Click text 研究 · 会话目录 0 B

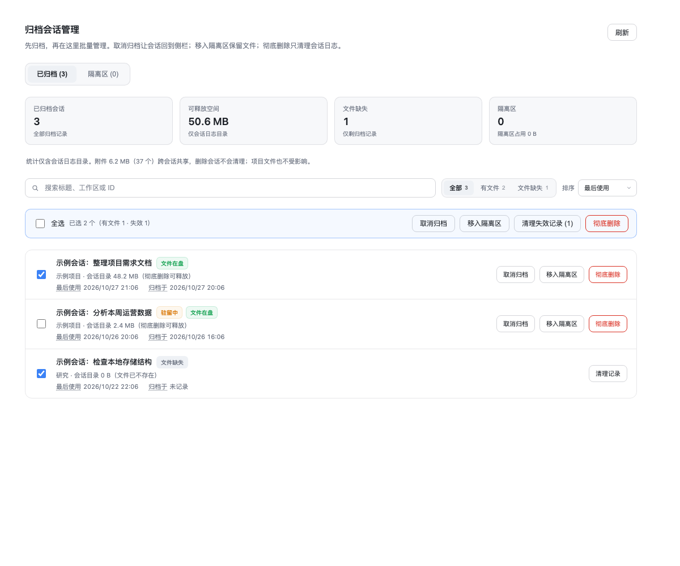(83, 375)
